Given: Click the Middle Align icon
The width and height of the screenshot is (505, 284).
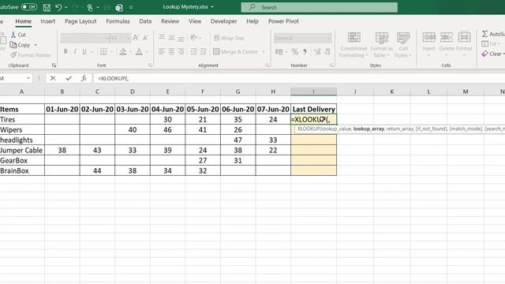Looking at the screenshot, I should pos(171,38).
